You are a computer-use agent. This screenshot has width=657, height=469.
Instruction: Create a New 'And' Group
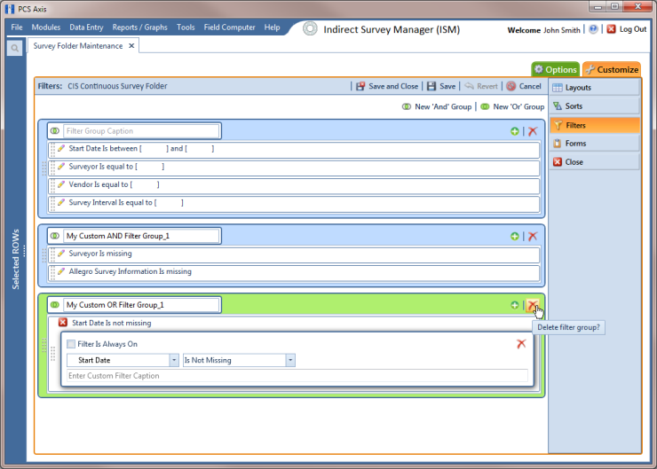coord(437,106)
